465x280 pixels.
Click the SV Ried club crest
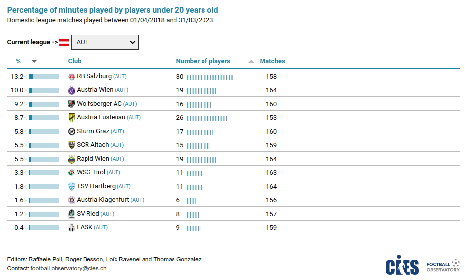pos(71,214)
